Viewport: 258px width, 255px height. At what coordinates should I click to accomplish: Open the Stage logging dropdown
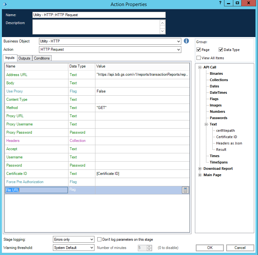click(92, 239)
